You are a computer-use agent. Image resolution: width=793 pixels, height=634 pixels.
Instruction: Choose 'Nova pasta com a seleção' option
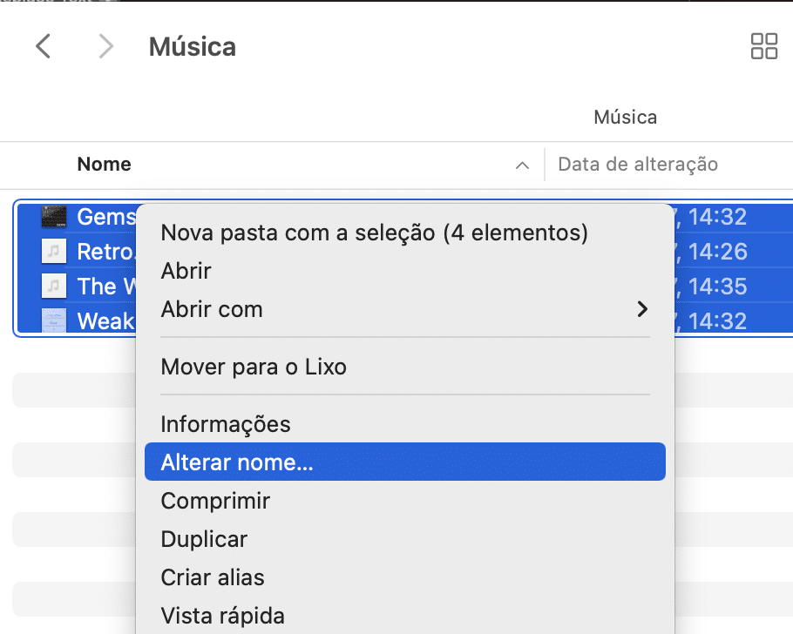(374, 233)
